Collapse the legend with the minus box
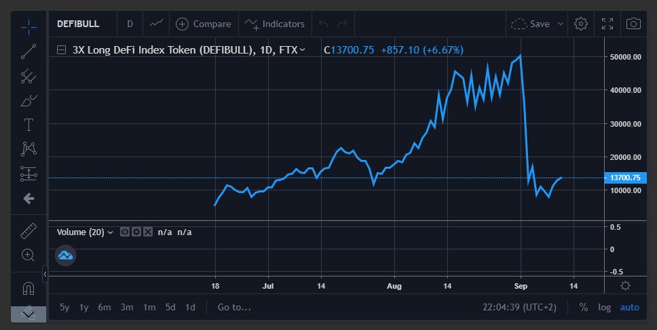Screen dimensions: 657x330 [61, 50]
